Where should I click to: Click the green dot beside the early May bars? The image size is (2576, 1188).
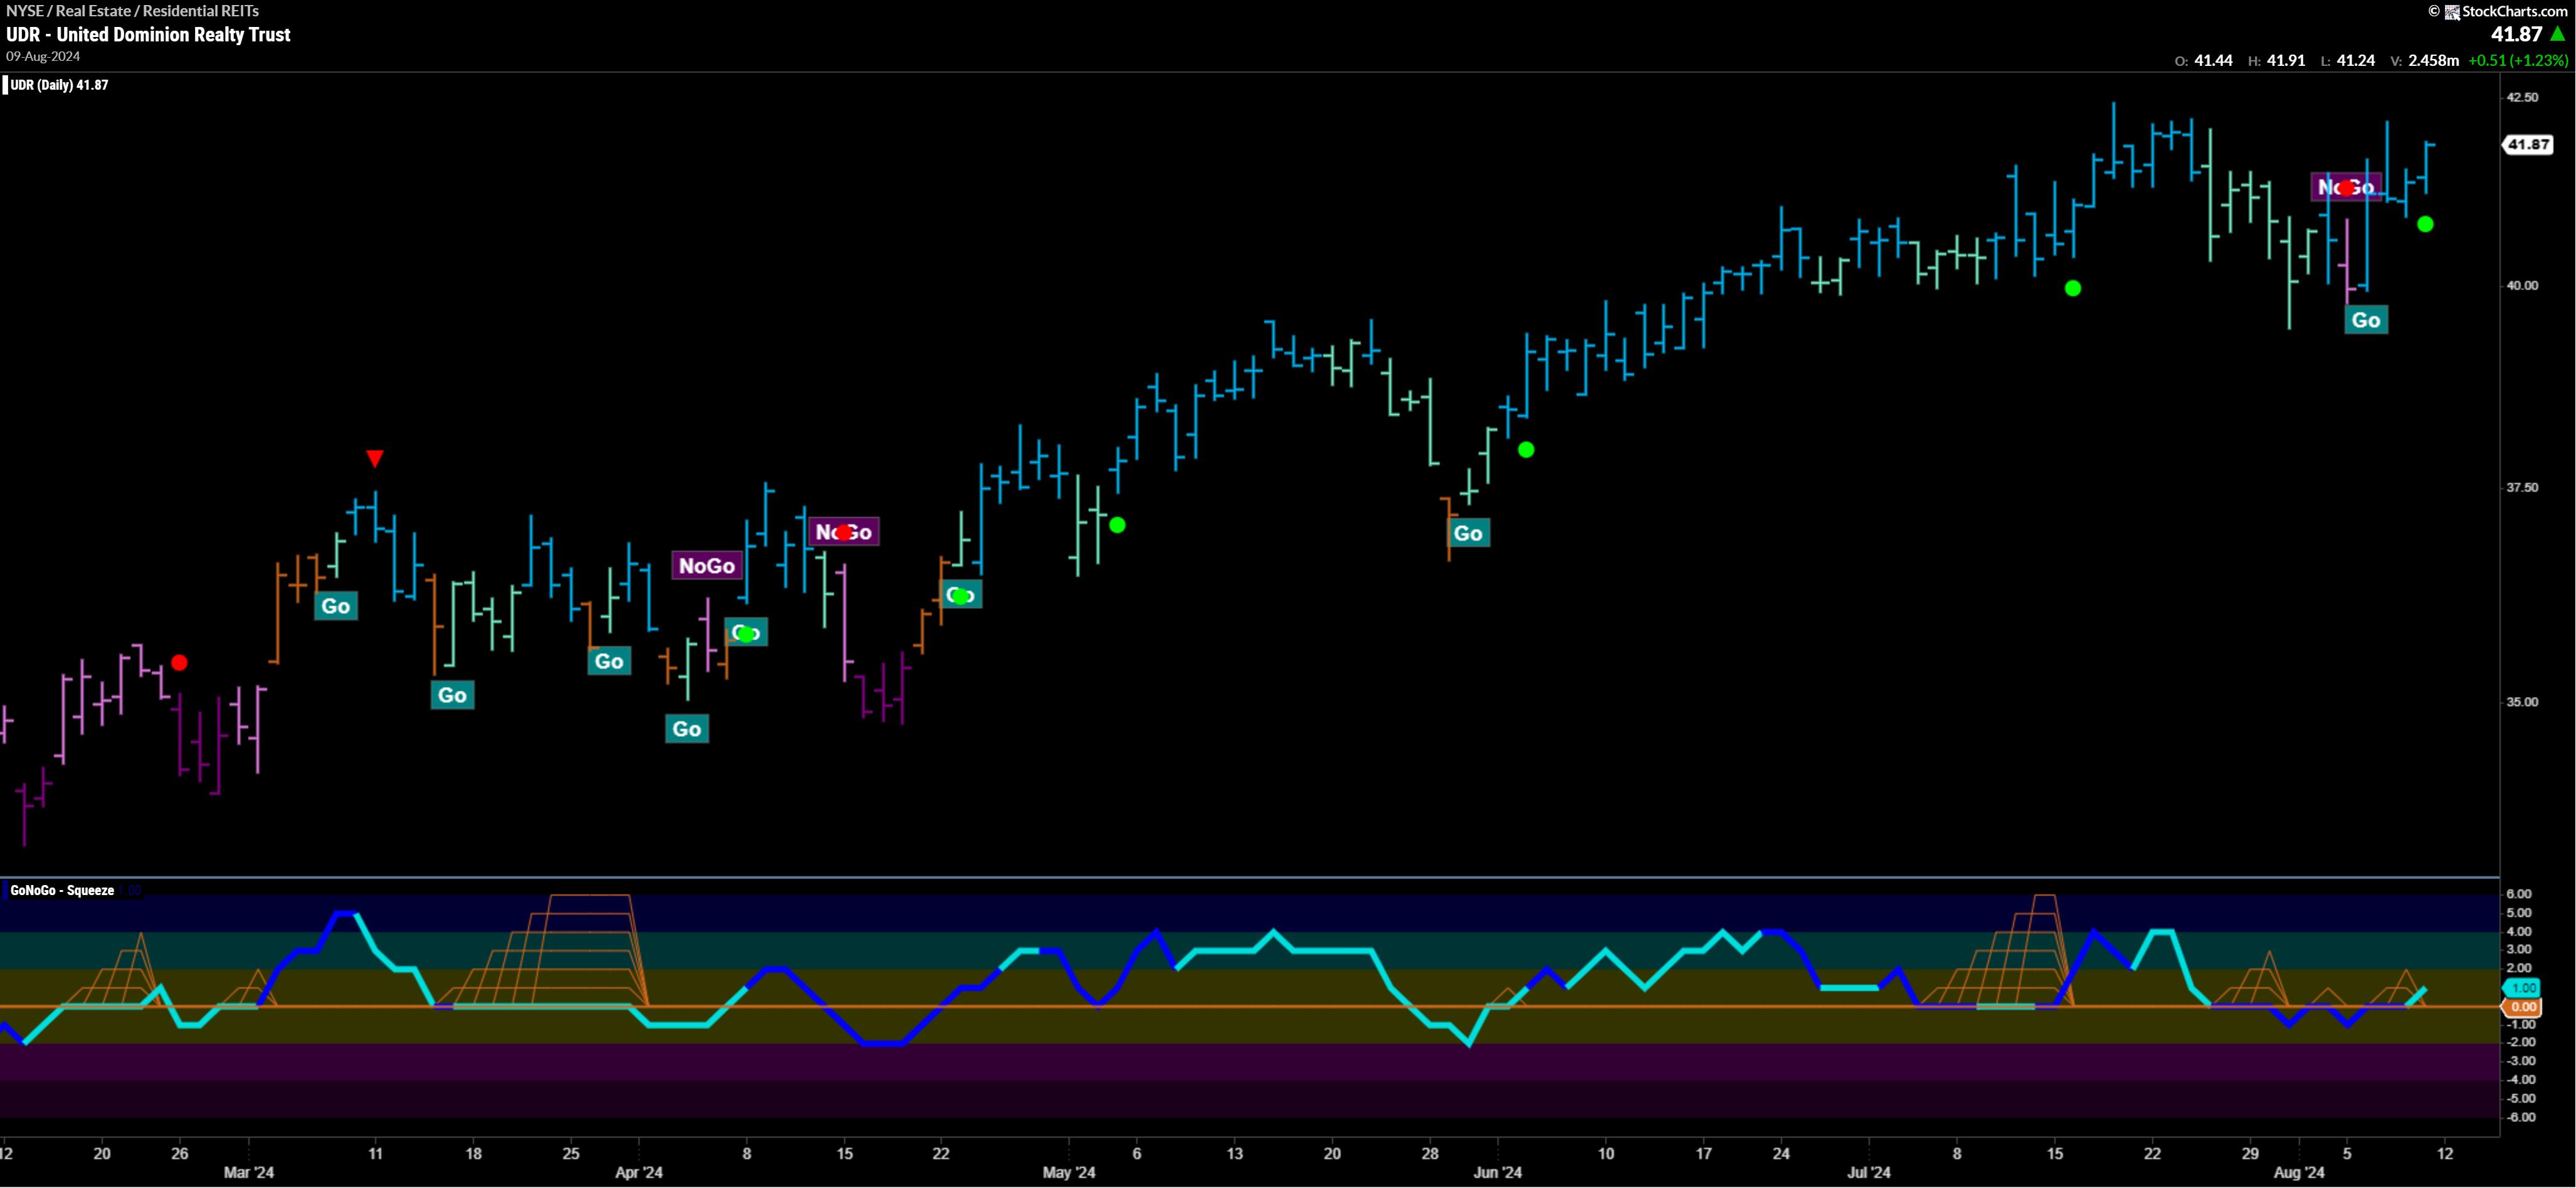click(1117, 525)
